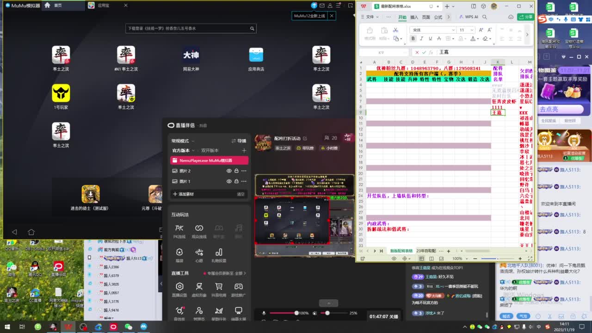Open the 应用商店 app icon

click(256, 55)
